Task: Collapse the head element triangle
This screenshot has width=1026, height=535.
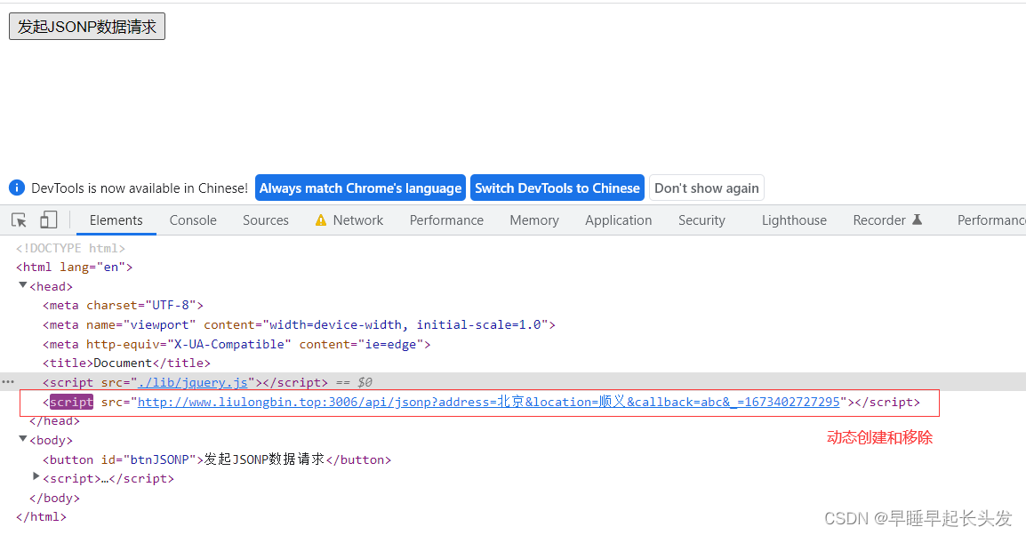Action: point(23,285)
